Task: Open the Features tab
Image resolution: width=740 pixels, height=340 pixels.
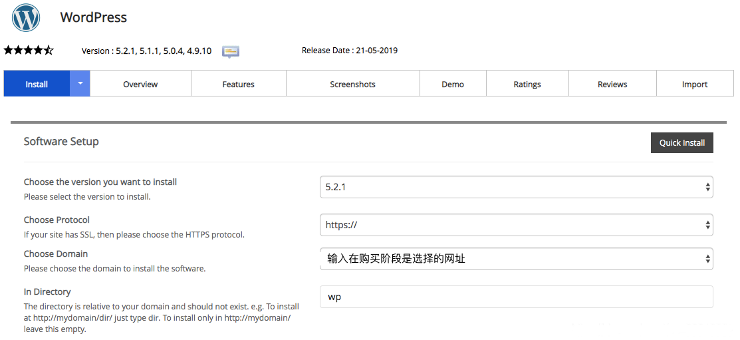Action: 238,84
